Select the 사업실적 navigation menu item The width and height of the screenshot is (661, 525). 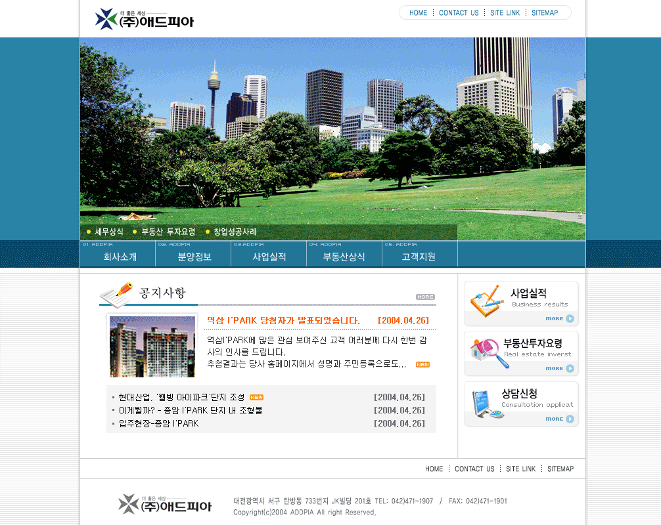[x=269, y=257]
